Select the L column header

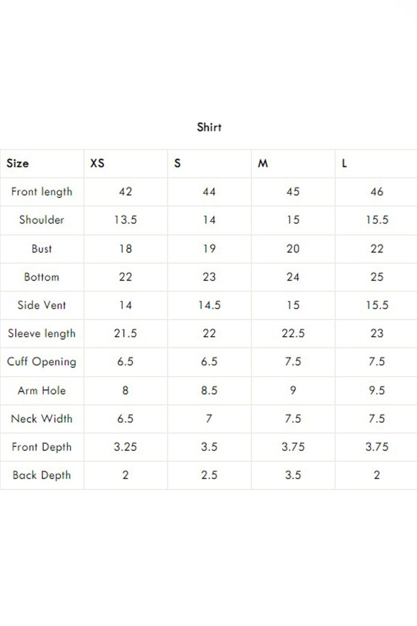345,163
